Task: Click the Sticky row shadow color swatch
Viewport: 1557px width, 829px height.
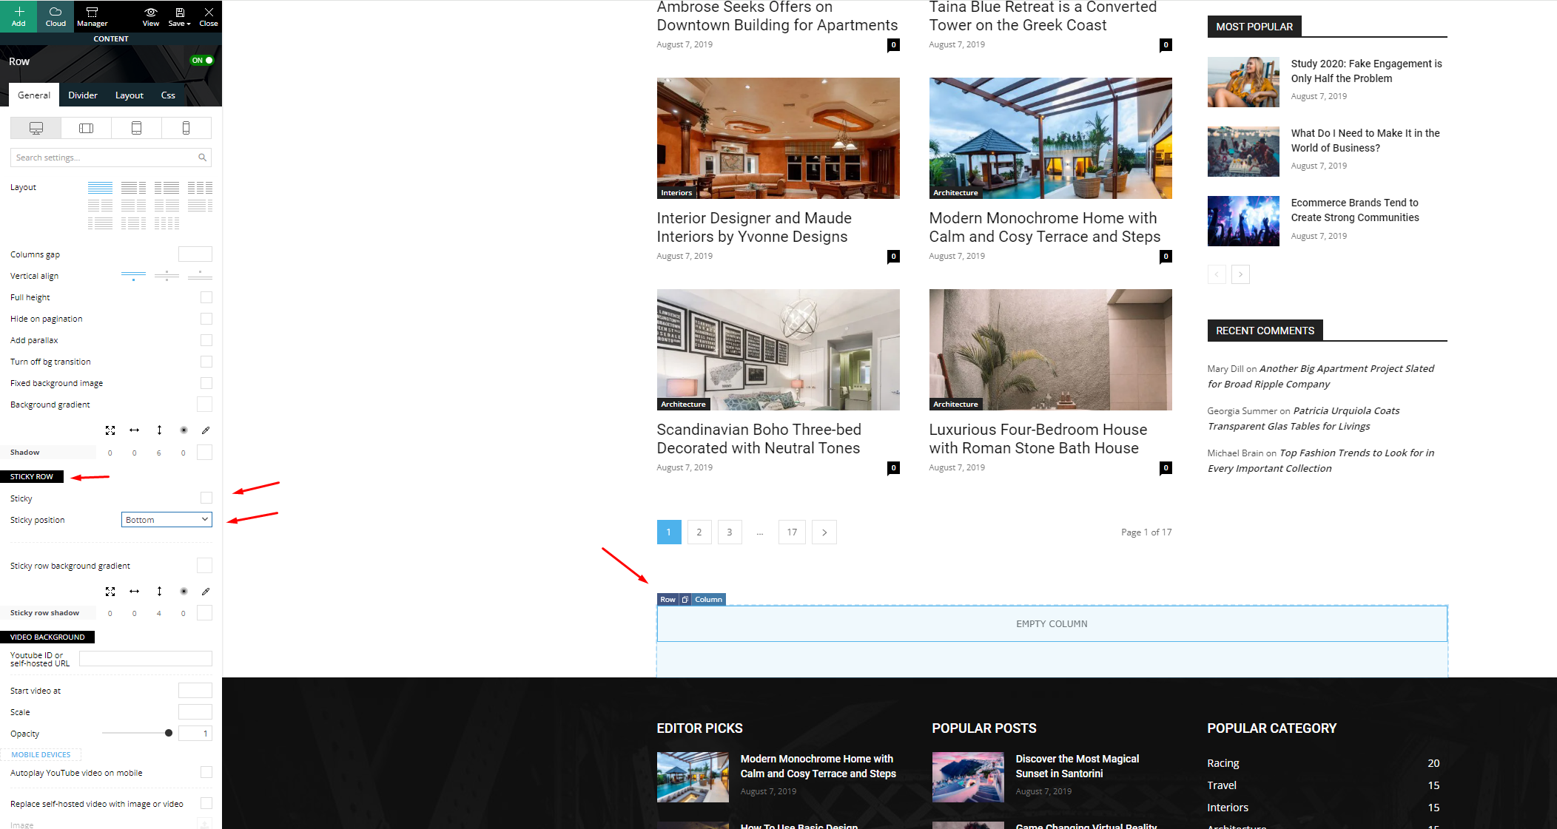Action: 205,613
